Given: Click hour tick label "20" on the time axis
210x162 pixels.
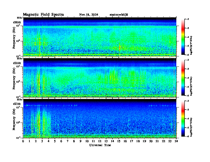Looking at the screenshot, I should 151,141.
